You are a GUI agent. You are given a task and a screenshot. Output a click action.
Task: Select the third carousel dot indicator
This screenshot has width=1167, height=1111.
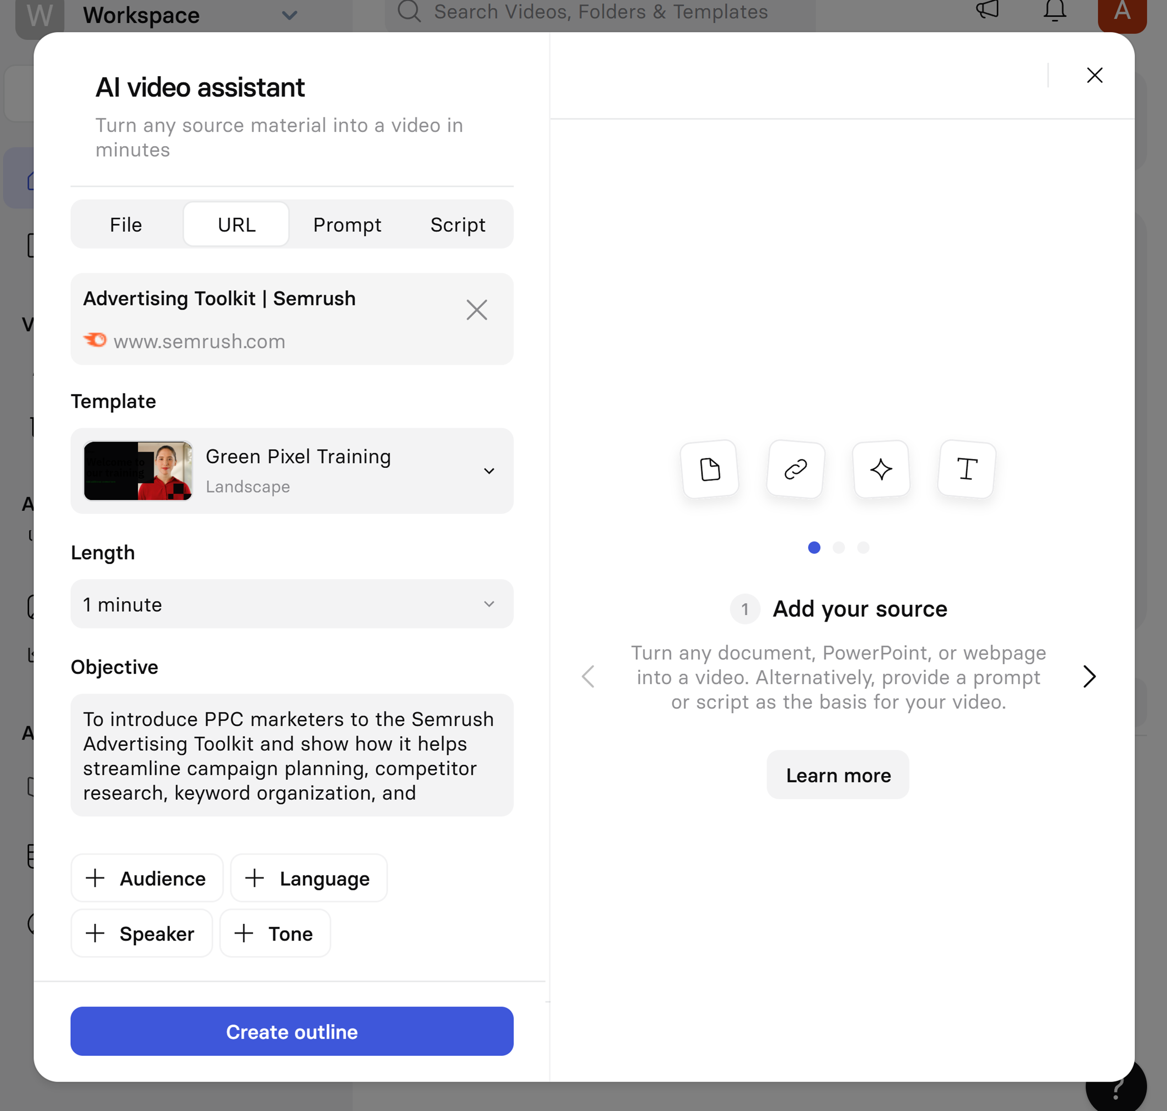point(863,547)
